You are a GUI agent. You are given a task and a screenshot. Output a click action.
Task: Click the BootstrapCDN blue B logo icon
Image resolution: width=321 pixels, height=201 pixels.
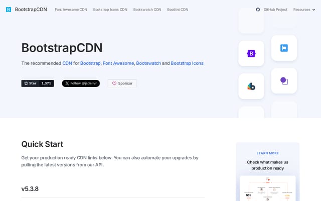9,10
